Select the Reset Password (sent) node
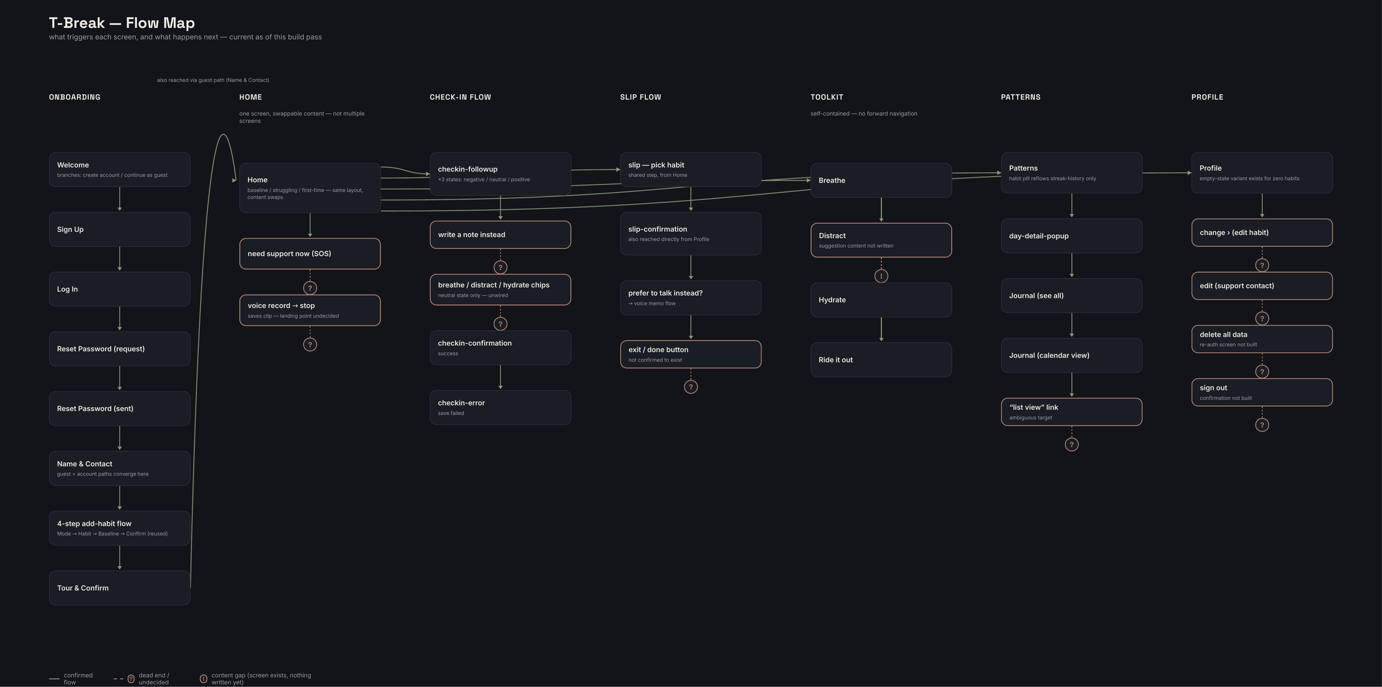Screen dimensions: 1382x687 click(x=120, y=409)
